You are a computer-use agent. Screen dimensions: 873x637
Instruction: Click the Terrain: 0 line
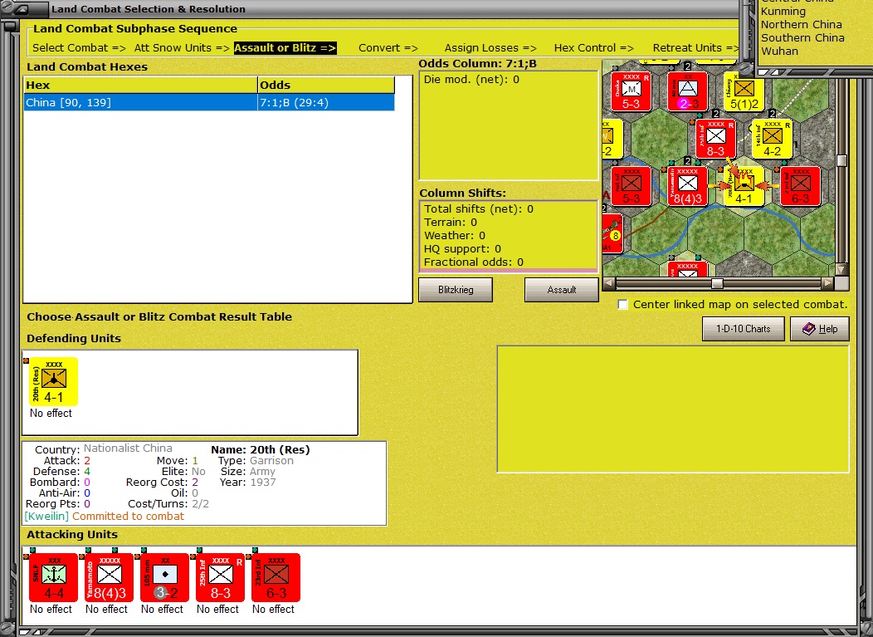(451, 223)
